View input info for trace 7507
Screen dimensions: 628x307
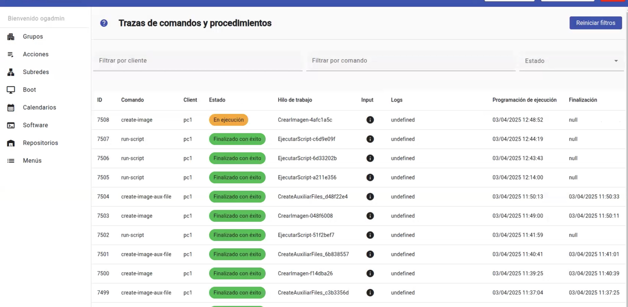(x=370, y=139)
